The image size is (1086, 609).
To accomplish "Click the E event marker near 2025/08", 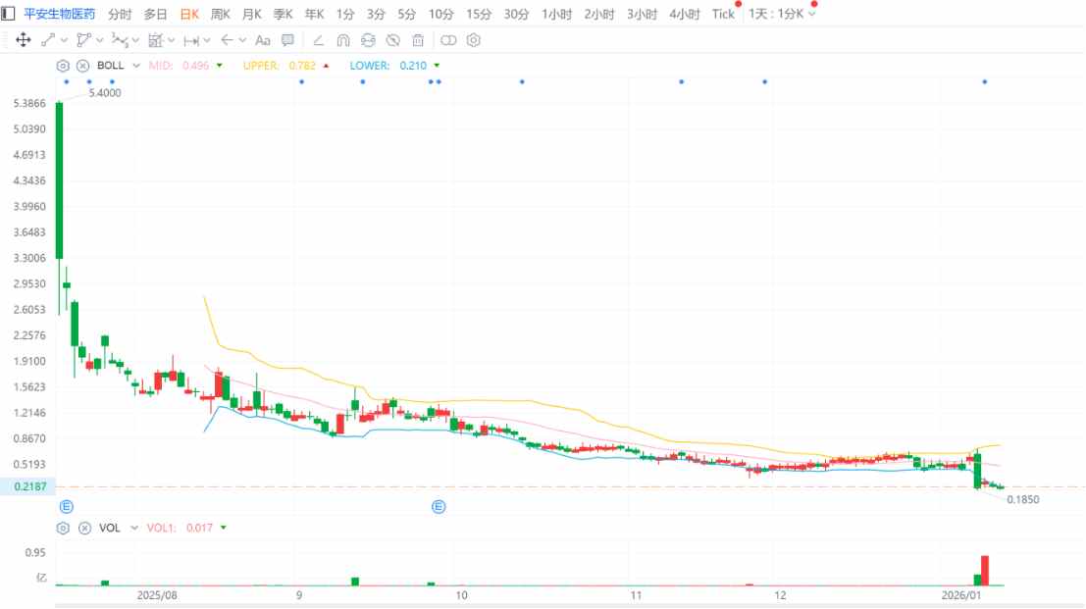I will pyautogui.click(x=67, y=507).
